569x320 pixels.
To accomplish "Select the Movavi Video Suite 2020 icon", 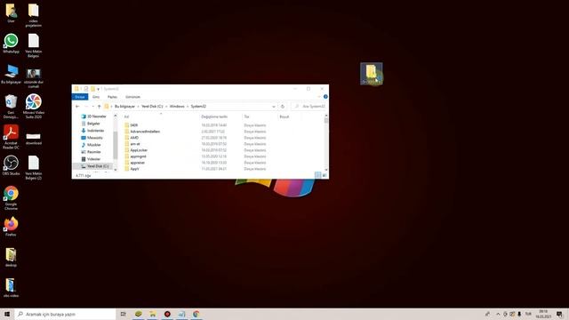I will 34,107.
